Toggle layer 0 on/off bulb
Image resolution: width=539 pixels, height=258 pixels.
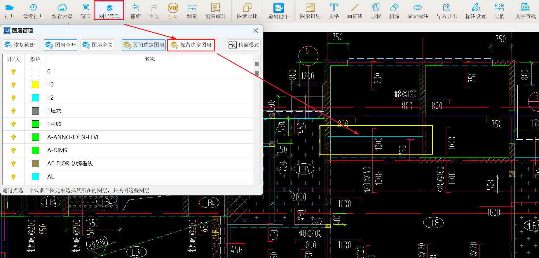13,71
